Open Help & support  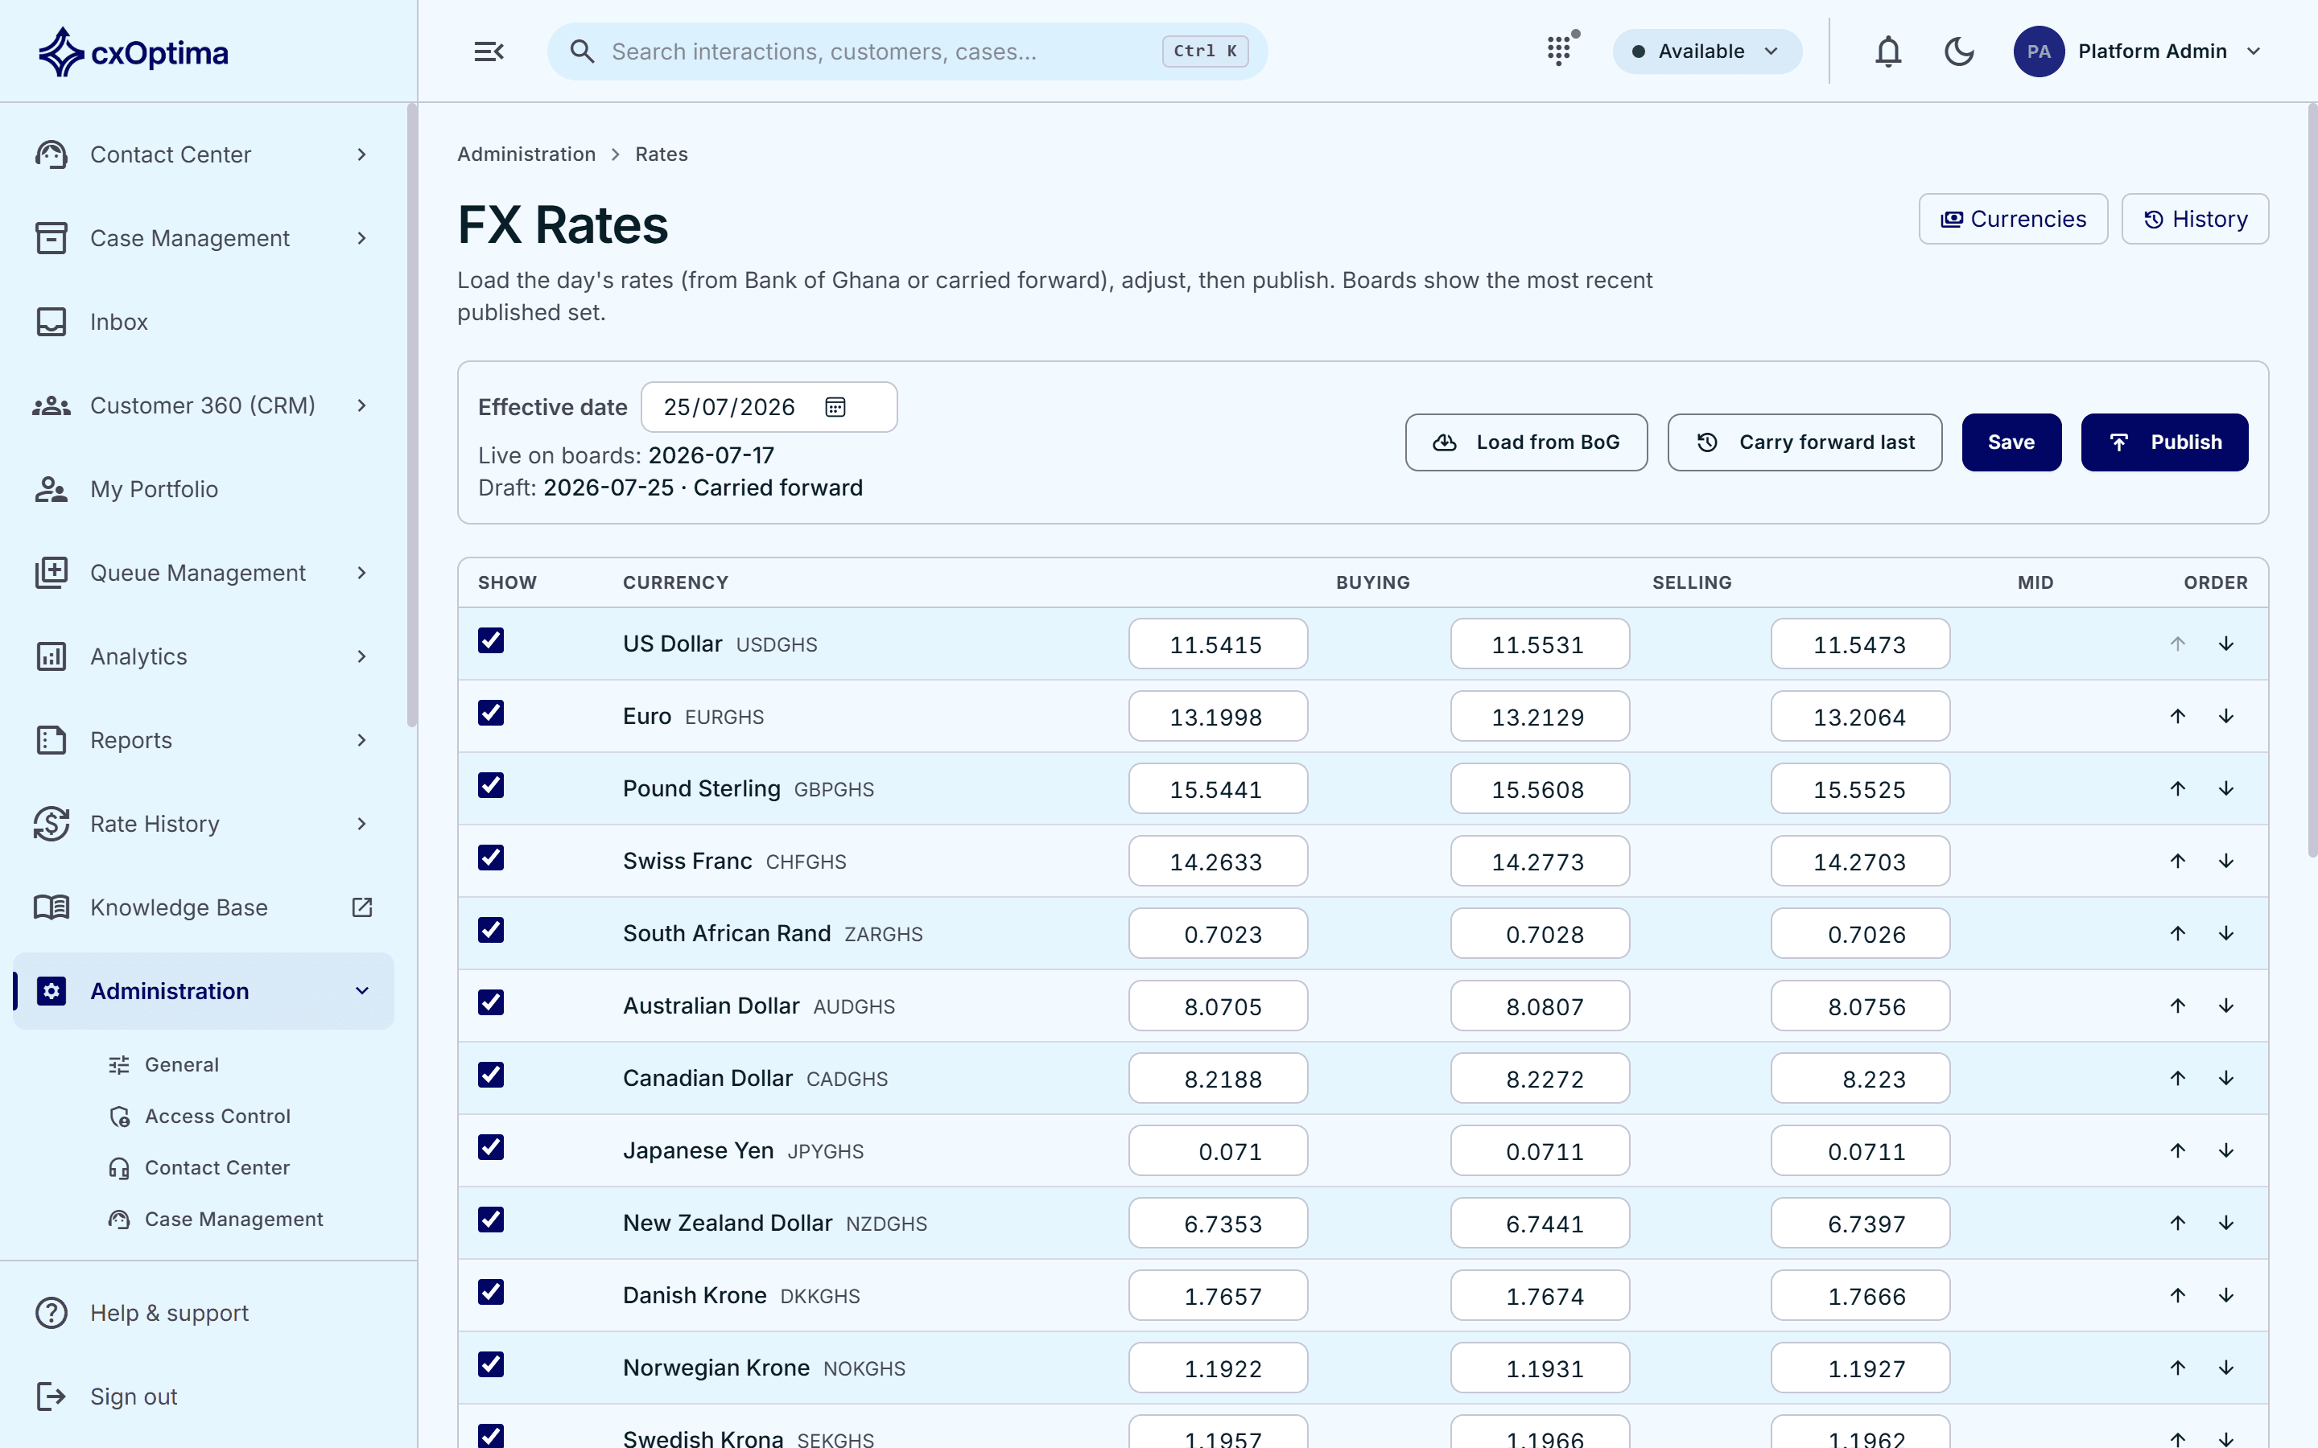[203, 1312]
